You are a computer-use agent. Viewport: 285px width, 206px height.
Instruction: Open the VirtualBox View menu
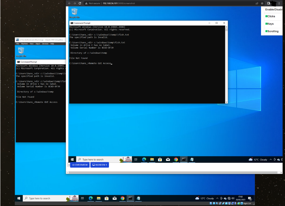32,44
